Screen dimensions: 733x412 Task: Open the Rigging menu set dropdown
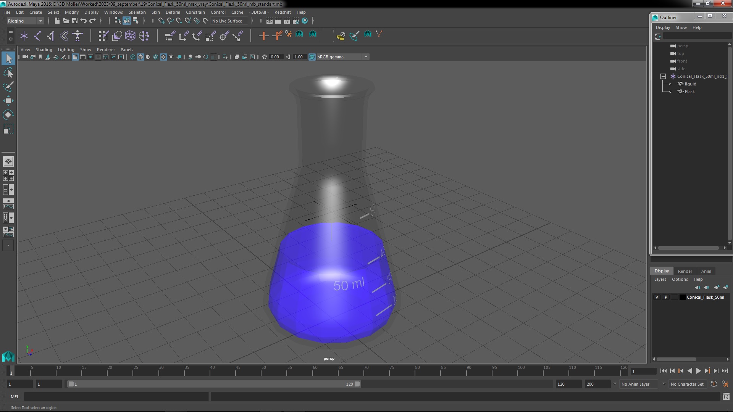click(25, 21)
